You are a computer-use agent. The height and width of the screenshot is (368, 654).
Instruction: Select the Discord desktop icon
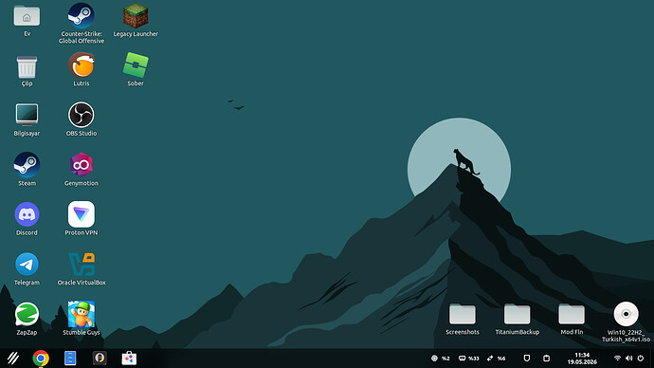pyautogui.click(x=27, y=214)
